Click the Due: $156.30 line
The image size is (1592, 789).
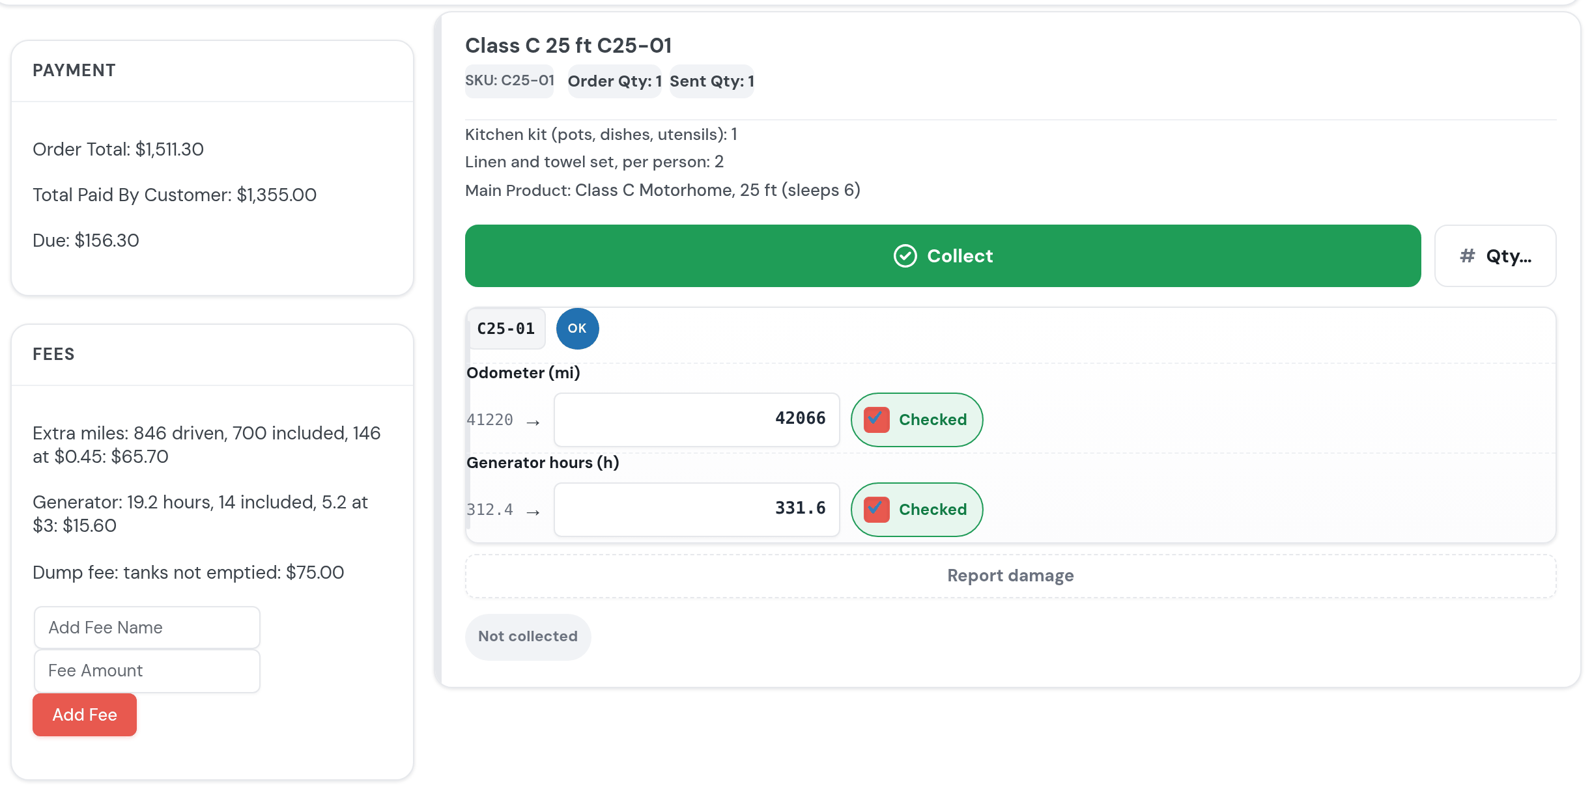click(x=86, y=241)
